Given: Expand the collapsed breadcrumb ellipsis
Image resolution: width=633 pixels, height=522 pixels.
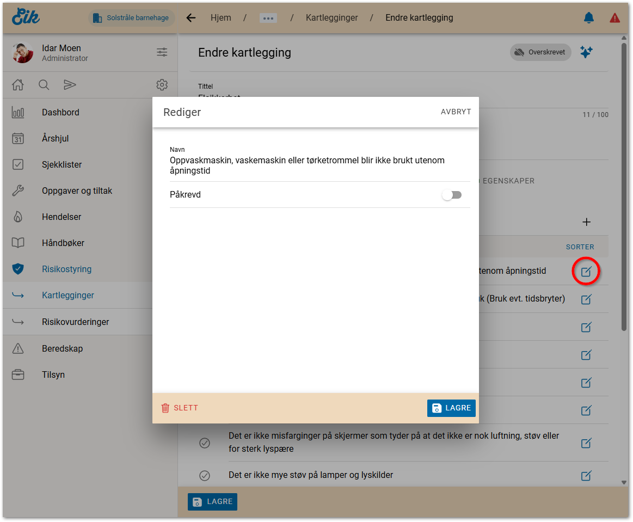Looking at the screenshot, I should coord(268,18).
